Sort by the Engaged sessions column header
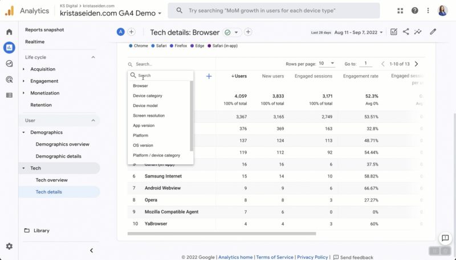The width and height of the screenshot is (456, 260). [x=313, y=76]
